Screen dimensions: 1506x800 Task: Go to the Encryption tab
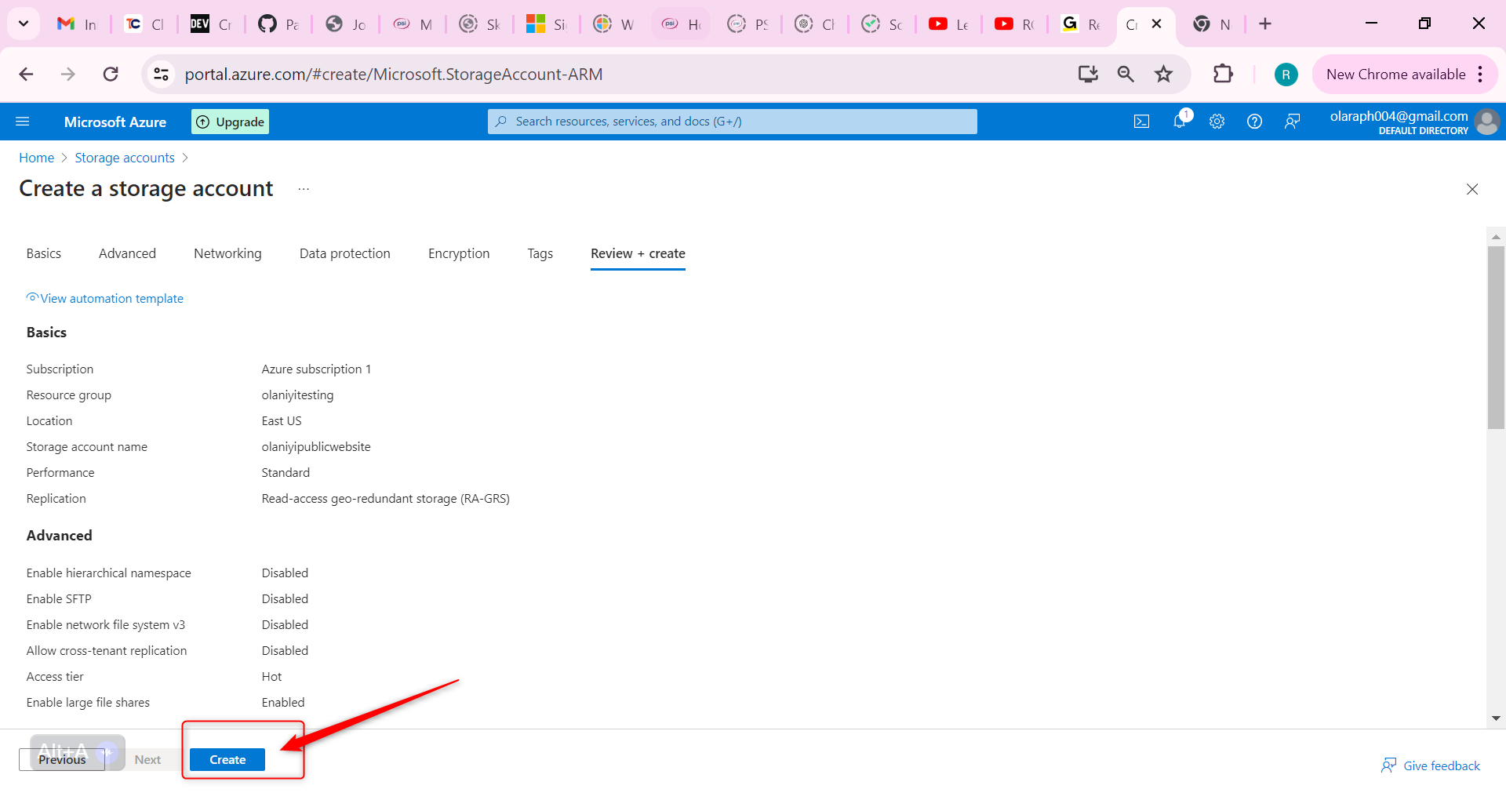[459, 253]
